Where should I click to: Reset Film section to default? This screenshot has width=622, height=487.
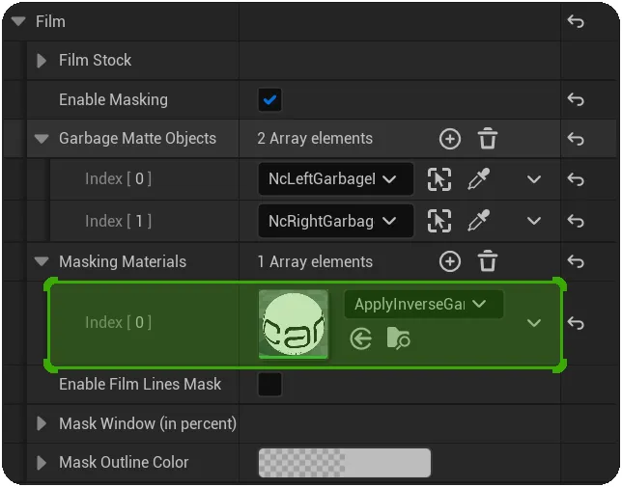[576, 21]
